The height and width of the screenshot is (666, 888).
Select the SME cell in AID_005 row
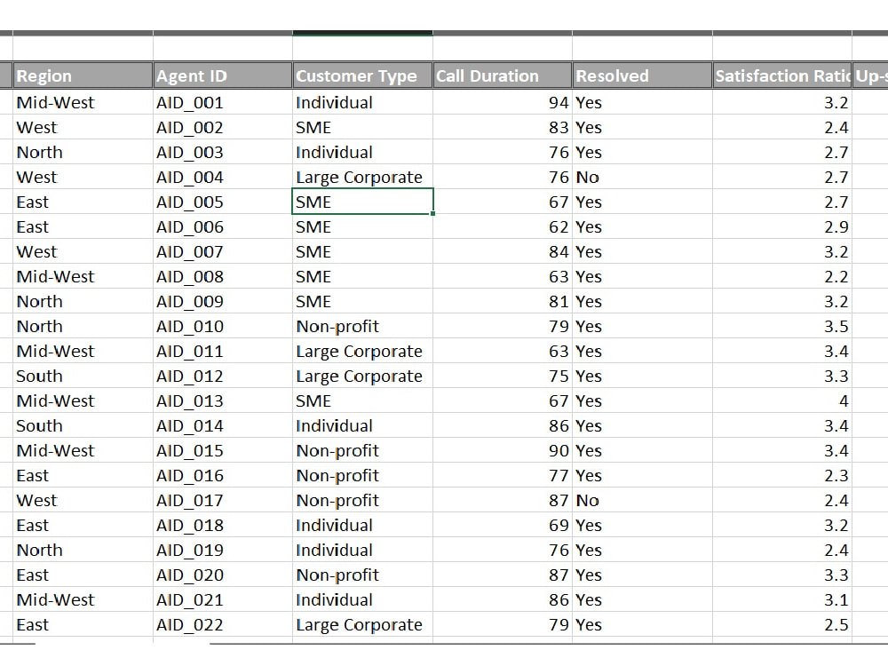tap(362, 202)
